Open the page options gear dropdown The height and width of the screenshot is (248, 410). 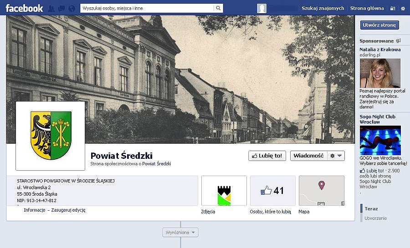336,156
